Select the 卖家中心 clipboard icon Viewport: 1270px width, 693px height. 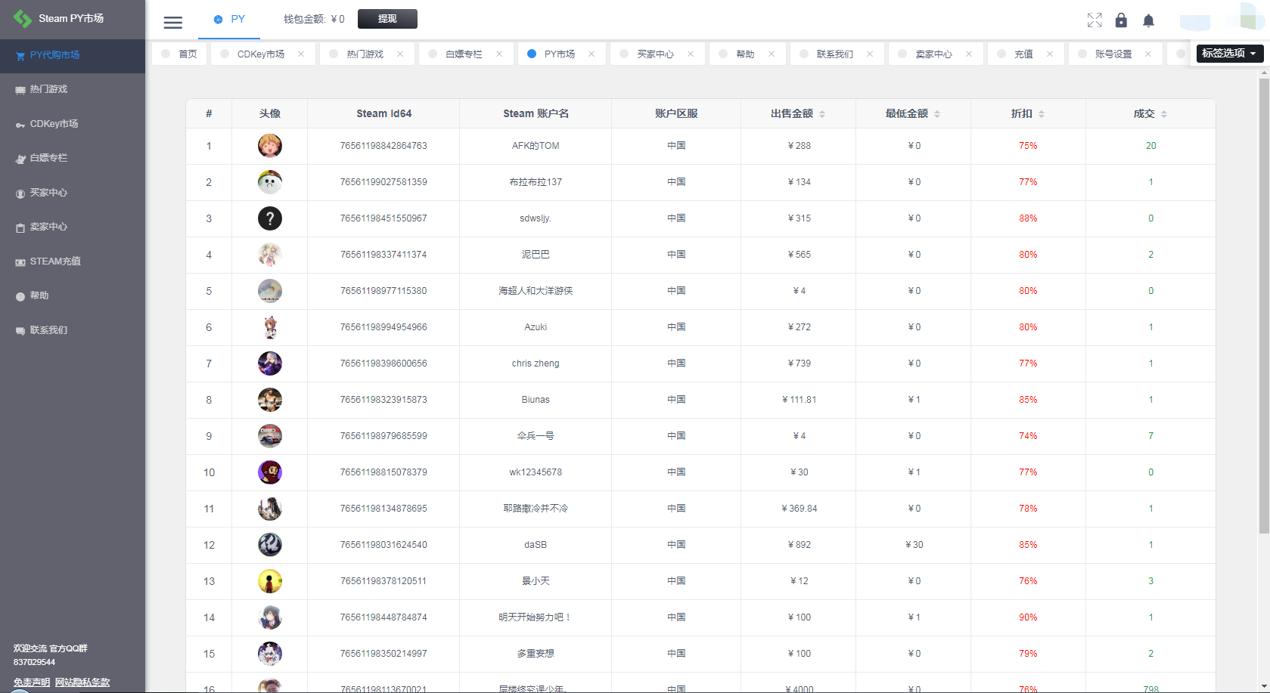click(x=20, y=227)
